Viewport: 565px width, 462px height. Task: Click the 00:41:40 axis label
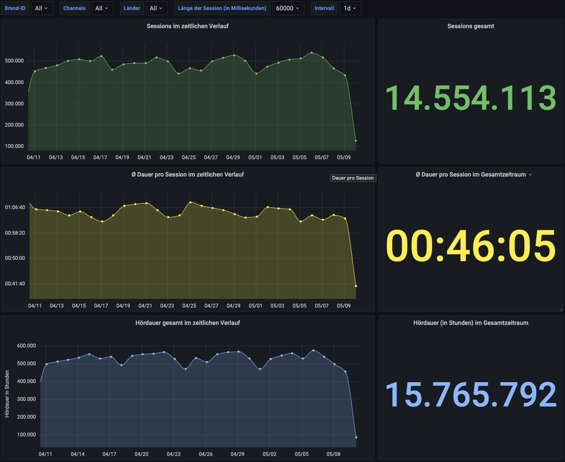(x=15, y=284)
